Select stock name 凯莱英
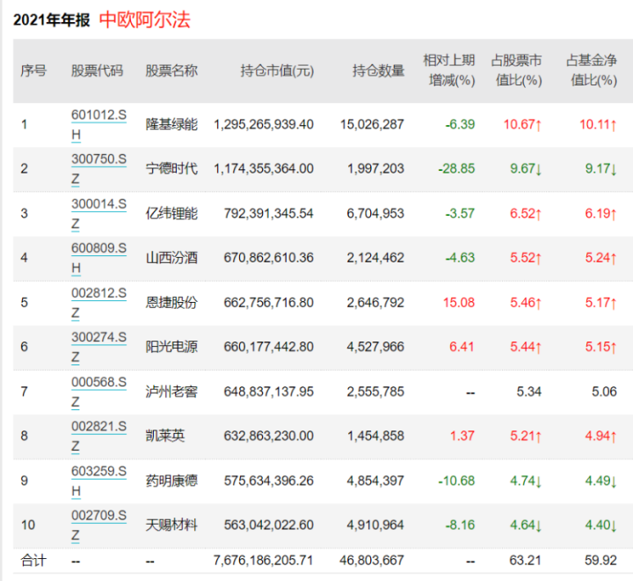Viewport: 633px width, 581px height. click(165, 436)
